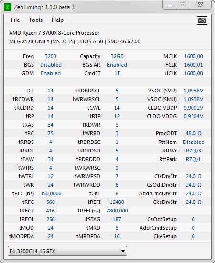This screenshot has height=263, width=215.
Task: Open the Tools menu
Action: point(36,20)
